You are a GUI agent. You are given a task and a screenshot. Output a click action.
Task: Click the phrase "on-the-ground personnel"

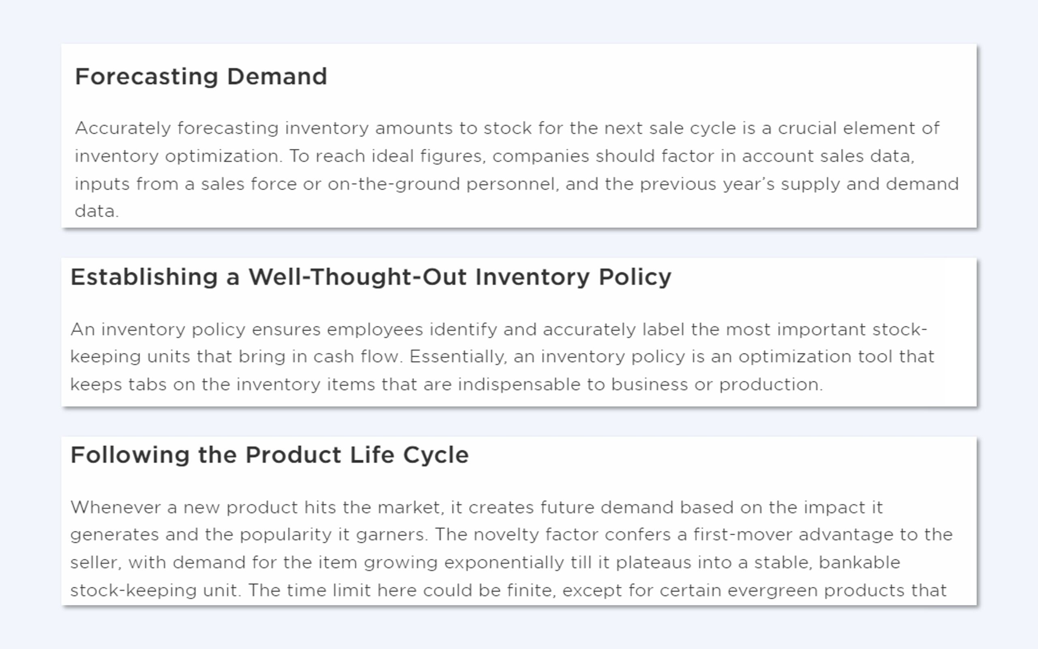pyautogui.click(x=443, y=184)
